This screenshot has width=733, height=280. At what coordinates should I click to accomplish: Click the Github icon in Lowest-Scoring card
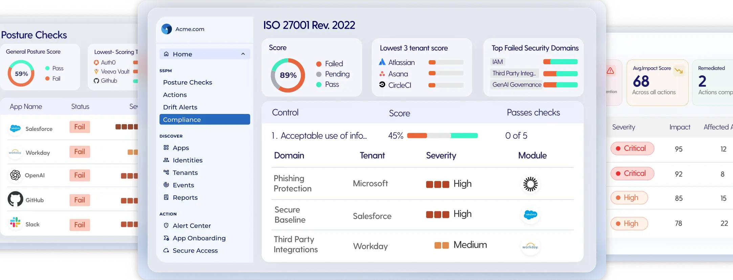point(96,81)
